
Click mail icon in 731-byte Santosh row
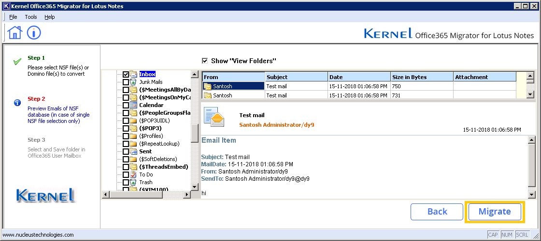tap(208, 95)
